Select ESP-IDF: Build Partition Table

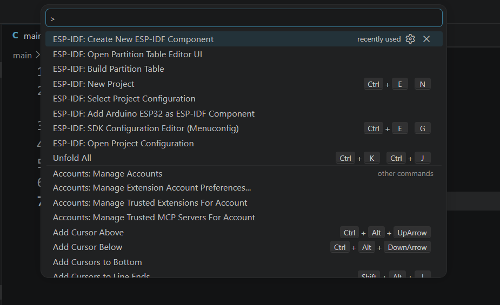[109, 69]
